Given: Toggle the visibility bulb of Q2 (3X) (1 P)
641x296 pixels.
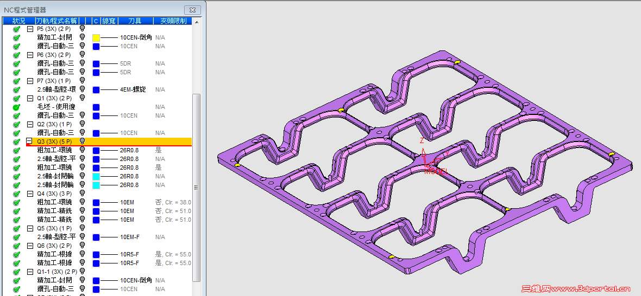Looking at the screenshot, I should coord(82,124).
